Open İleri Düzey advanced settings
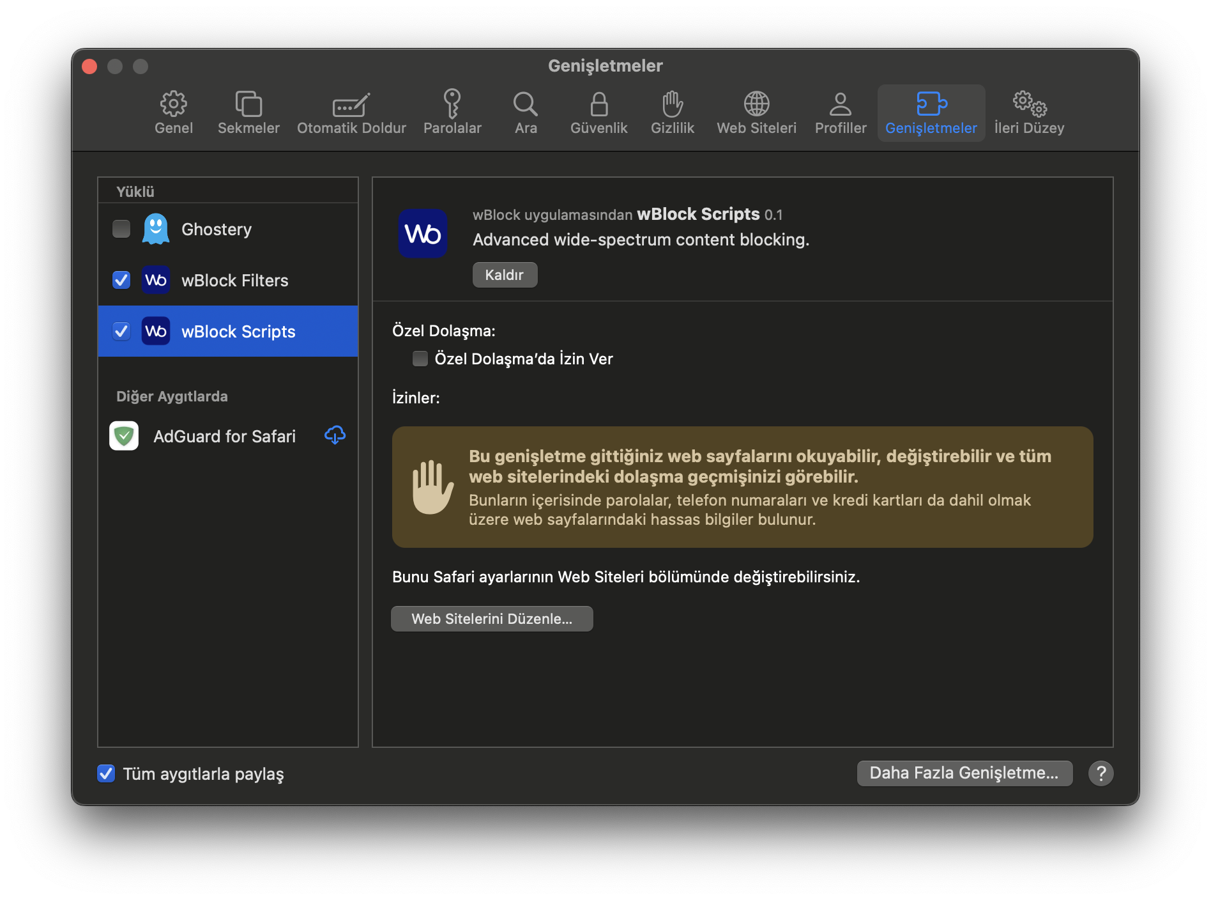Screen dimensions: 1211x900 coord(1029,112)
